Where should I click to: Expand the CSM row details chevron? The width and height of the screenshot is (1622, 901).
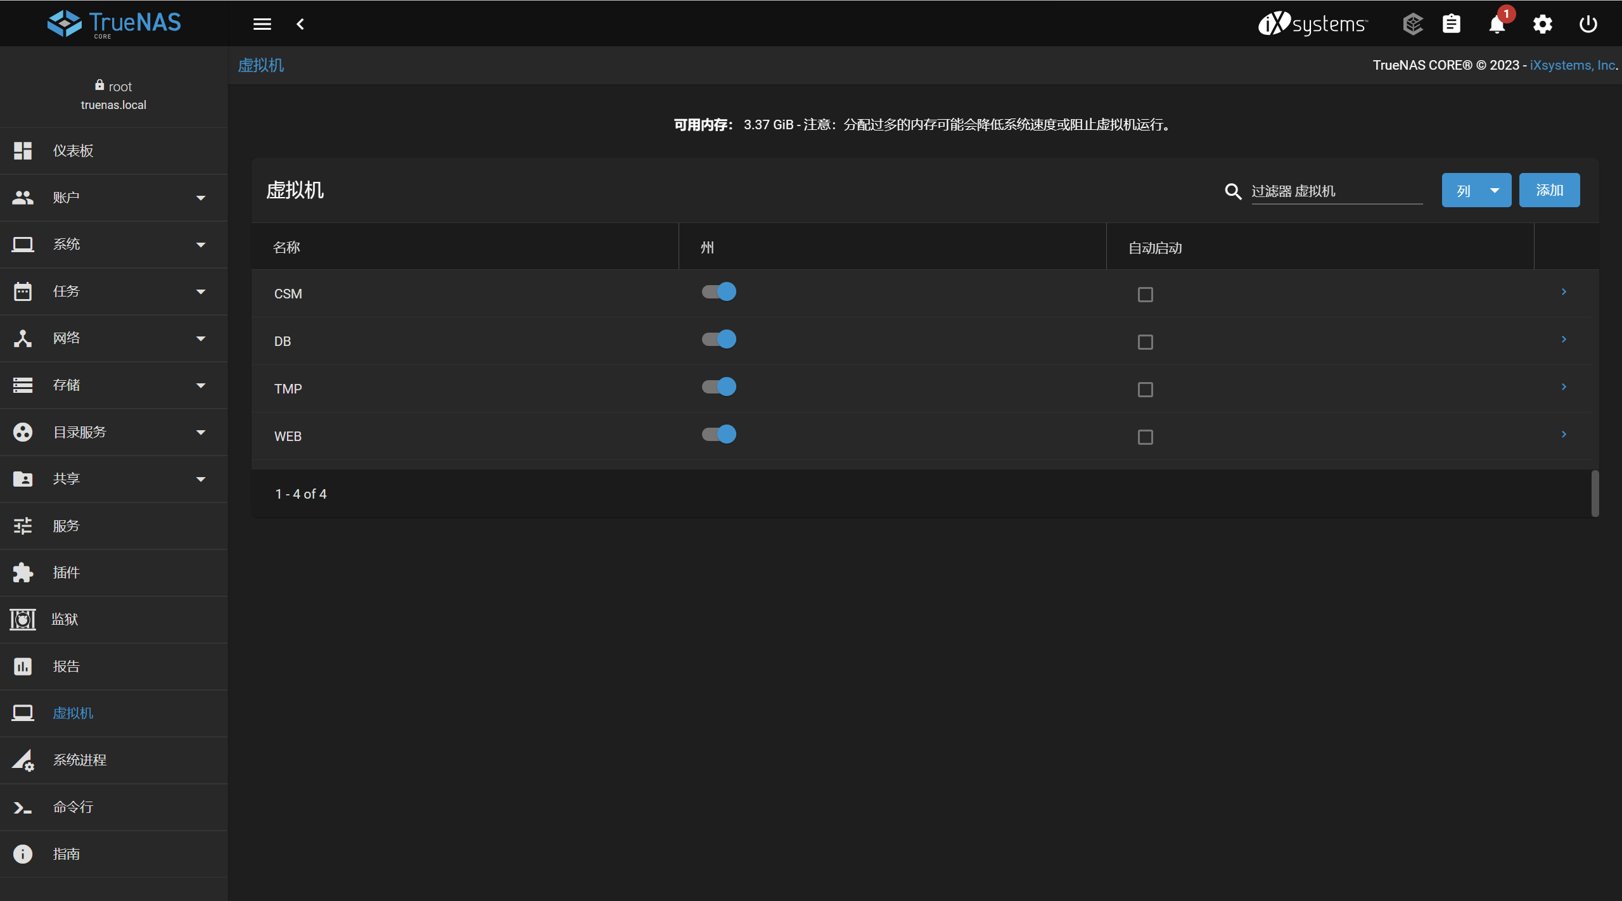point(1564,291)
